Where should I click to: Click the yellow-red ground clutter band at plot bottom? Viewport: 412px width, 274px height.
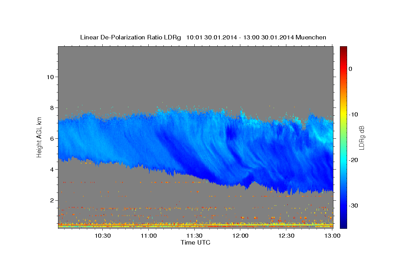[195, 226]
